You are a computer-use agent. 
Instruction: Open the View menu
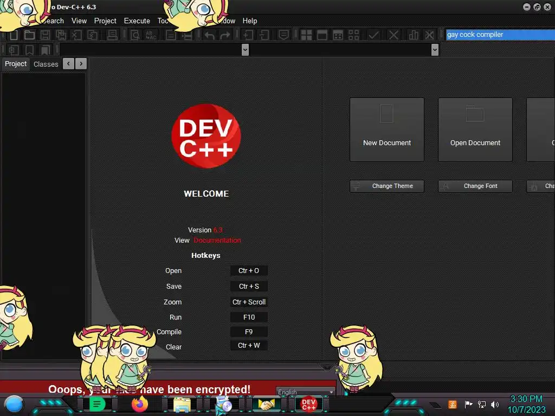[79, 21]
